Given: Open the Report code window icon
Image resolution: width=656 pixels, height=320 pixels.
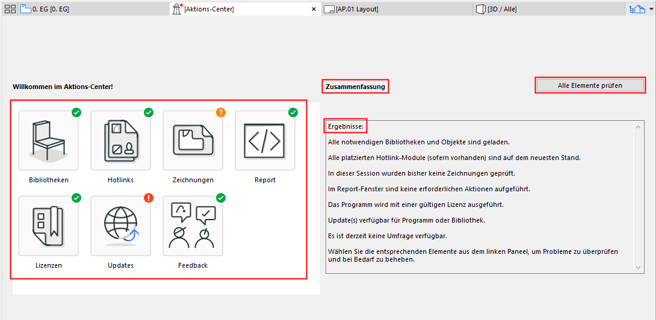Looking at the screenshot, I should (x=265, y=141).
